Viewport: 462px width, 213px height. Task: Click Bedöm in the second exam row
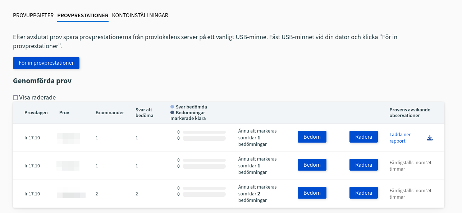click(x=312, y=165)
